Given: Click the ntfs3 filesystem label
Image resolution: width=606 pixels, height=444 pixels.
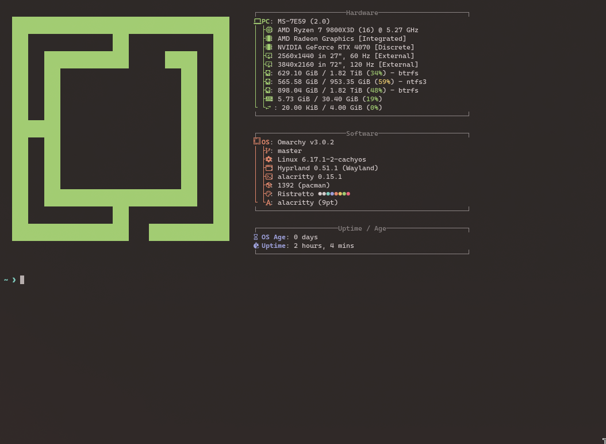Looking at the screenshot, I should click(416, 82).
